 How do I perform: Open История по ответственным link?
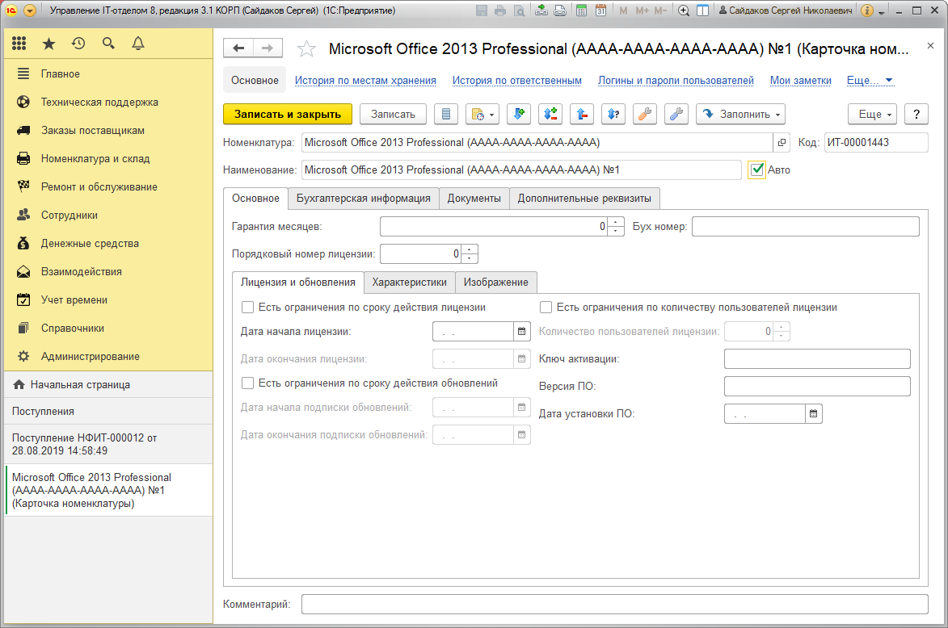(x=517, y=80)
